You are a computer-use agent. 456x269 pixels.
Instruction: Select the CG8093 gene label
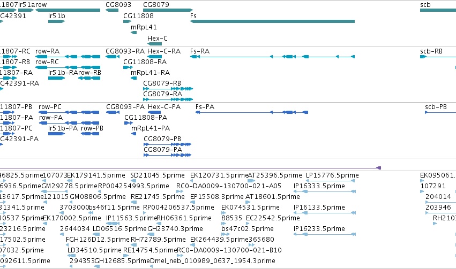tap(118, 5)
